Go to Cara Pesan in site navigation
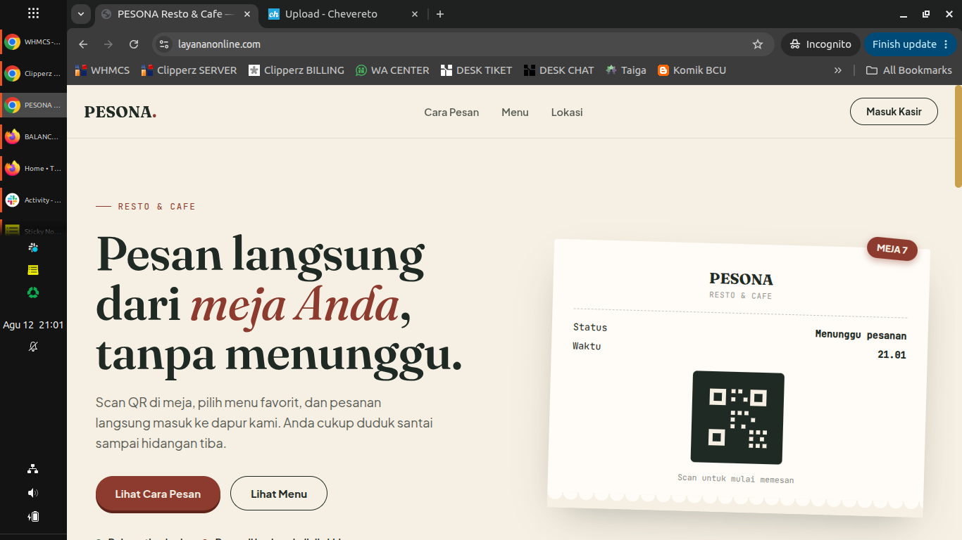 click(x=451, y=112)
